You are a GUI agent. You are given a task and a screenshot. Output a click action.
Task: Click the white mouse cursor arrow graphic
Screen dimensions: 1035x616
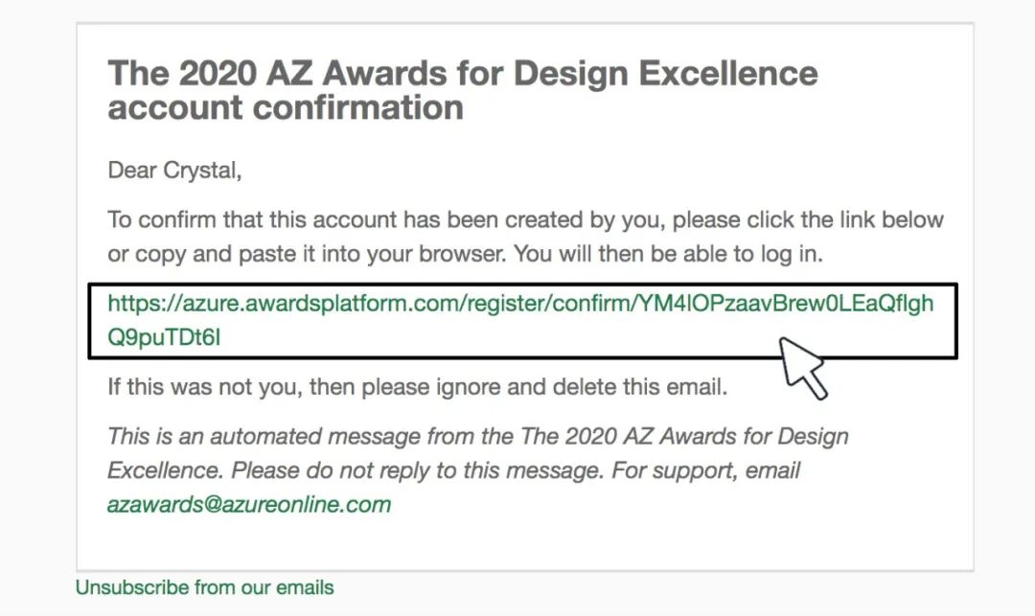(803, 368)
